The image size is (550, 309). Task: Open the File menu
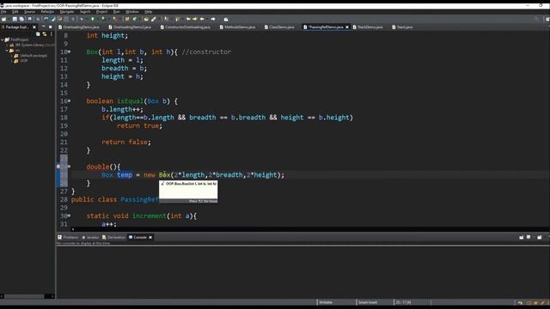pos(3,11)
